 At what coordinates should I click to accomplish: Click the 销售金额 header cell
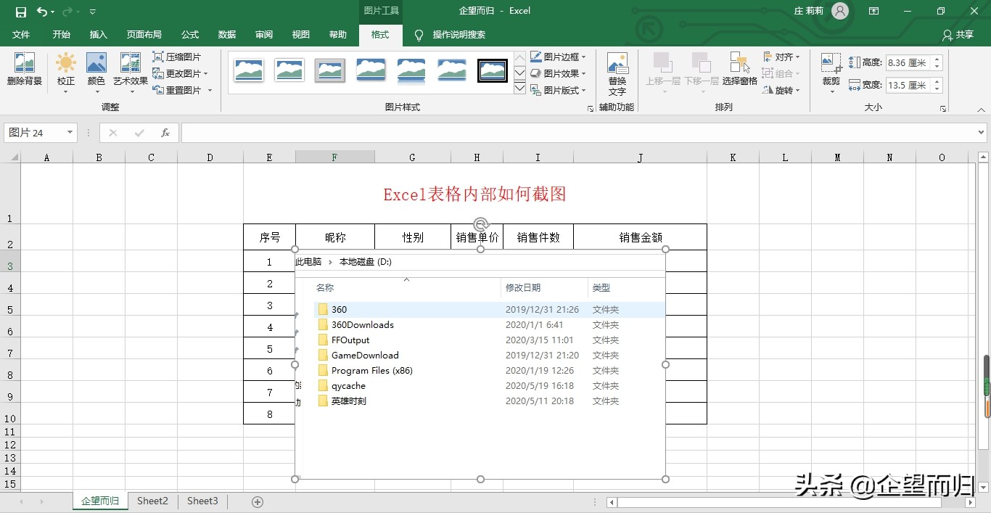point(640,237)
